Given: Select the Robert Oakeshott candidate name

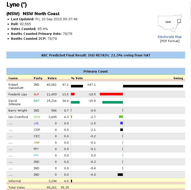Looking at the screenshot, I should click(17, 86).
